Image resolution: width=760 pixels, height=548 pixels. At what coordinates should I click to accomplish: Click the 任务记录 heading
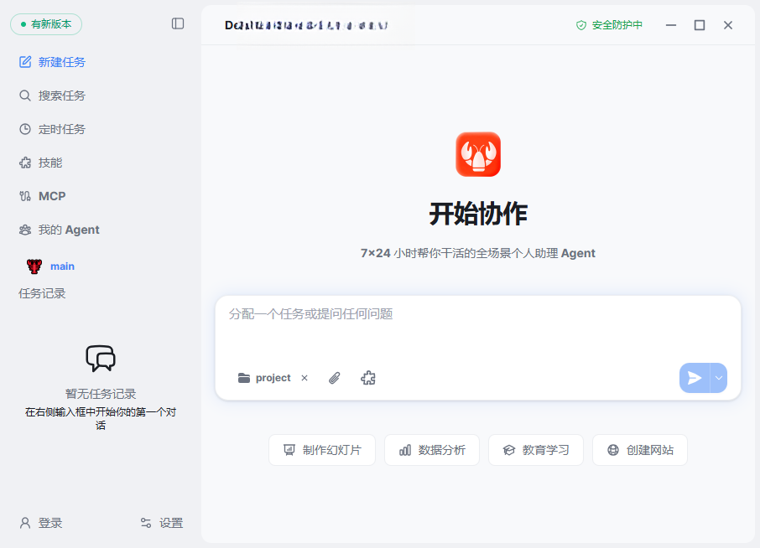click(x=42, y=293)
